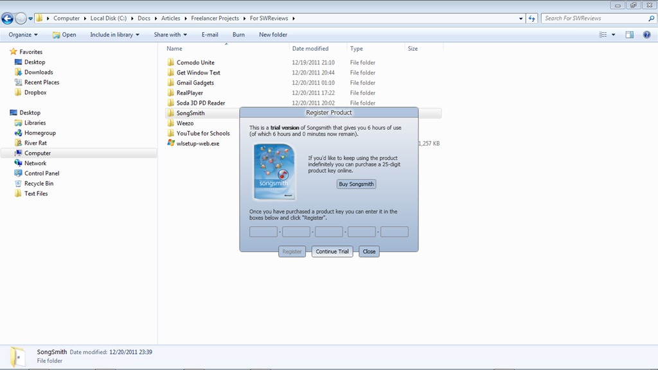Viewport: 658px width, 370px height.
Task: Open the view options dropdown arrow
Action: pyautogui.click(x=613, y=35)
